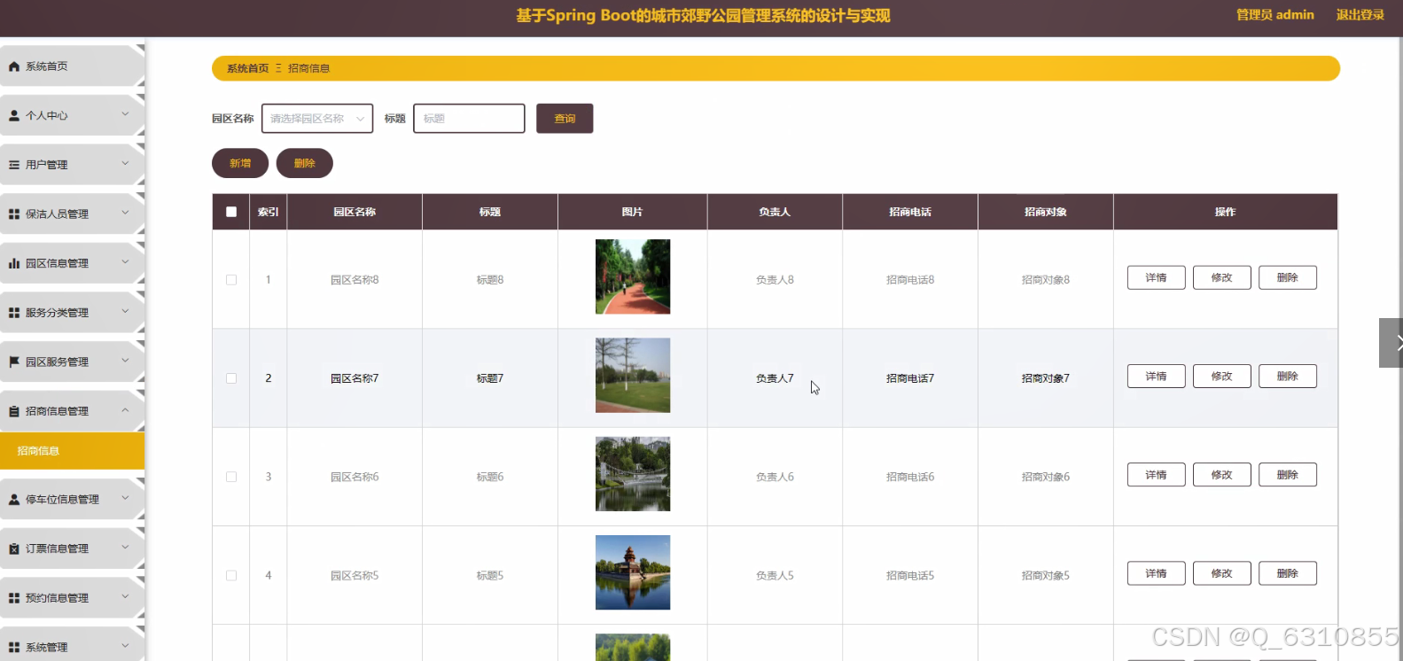Open the 用户管理 sidebar menu
The image size is (1403, 661).
[71, 165]
